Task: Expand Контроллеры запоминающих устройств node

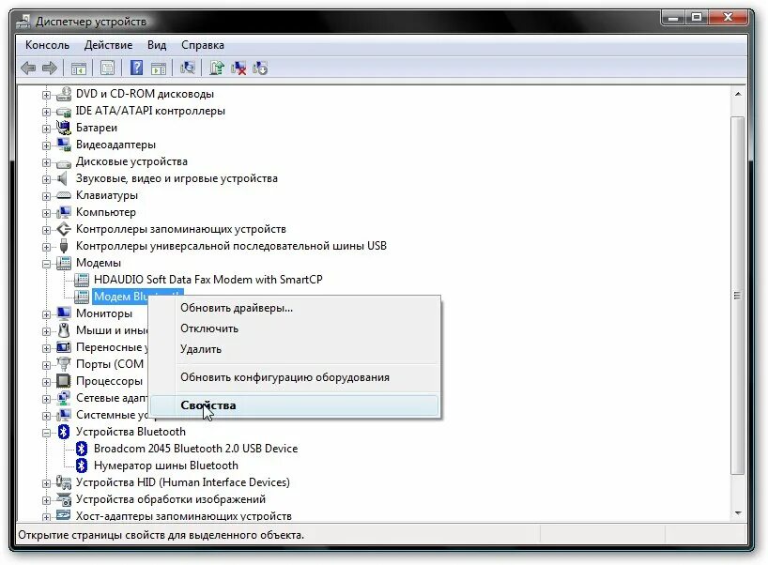Action: [x=46, y=230]
